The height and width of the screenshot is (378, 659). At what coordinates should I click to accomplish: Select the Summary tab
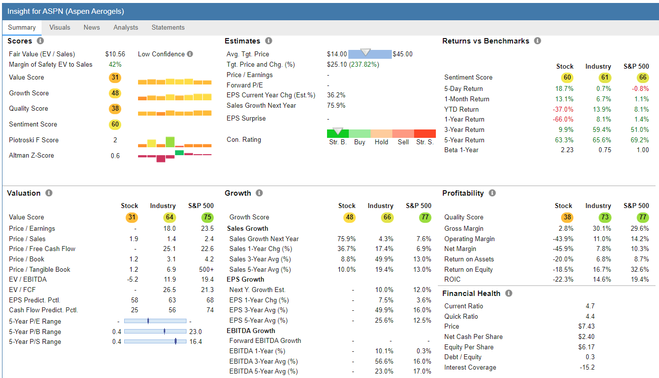(22, 28)
